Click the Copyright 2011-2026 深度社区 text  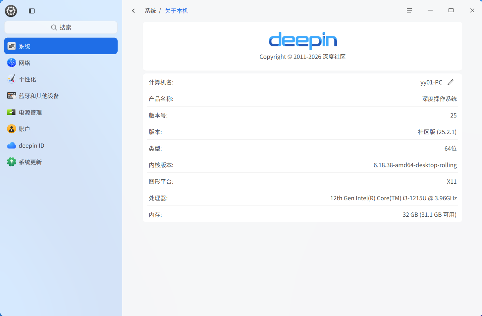[x=302, y=57]
